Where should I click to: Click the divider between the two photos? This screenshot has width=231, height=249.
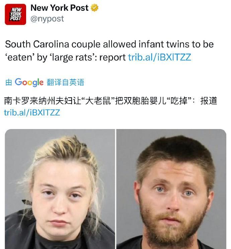click(x=115, y=189)
